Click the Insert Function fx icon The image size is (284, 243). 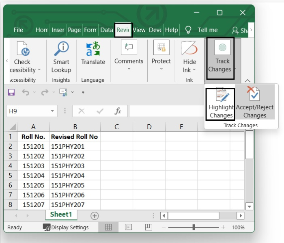coord(118,111)
